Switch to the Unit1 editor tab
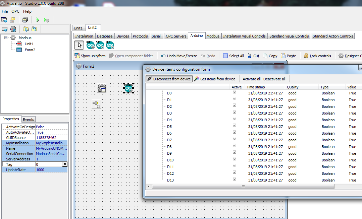 click(78, 28)
